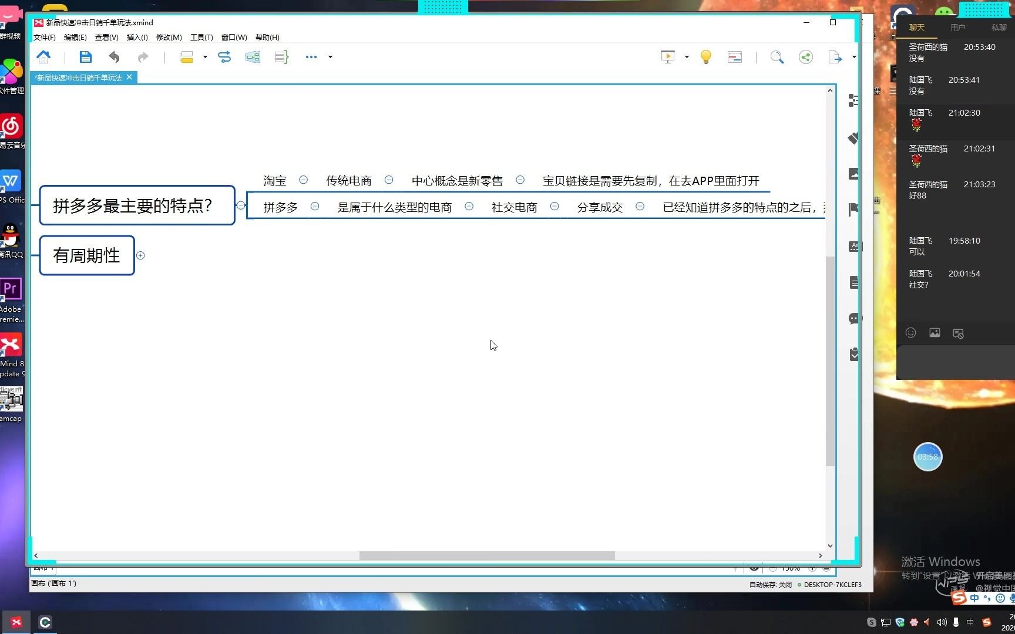Select the 有周期性 topic
The image size is (1015, 634).
click(x=87, y=255)
